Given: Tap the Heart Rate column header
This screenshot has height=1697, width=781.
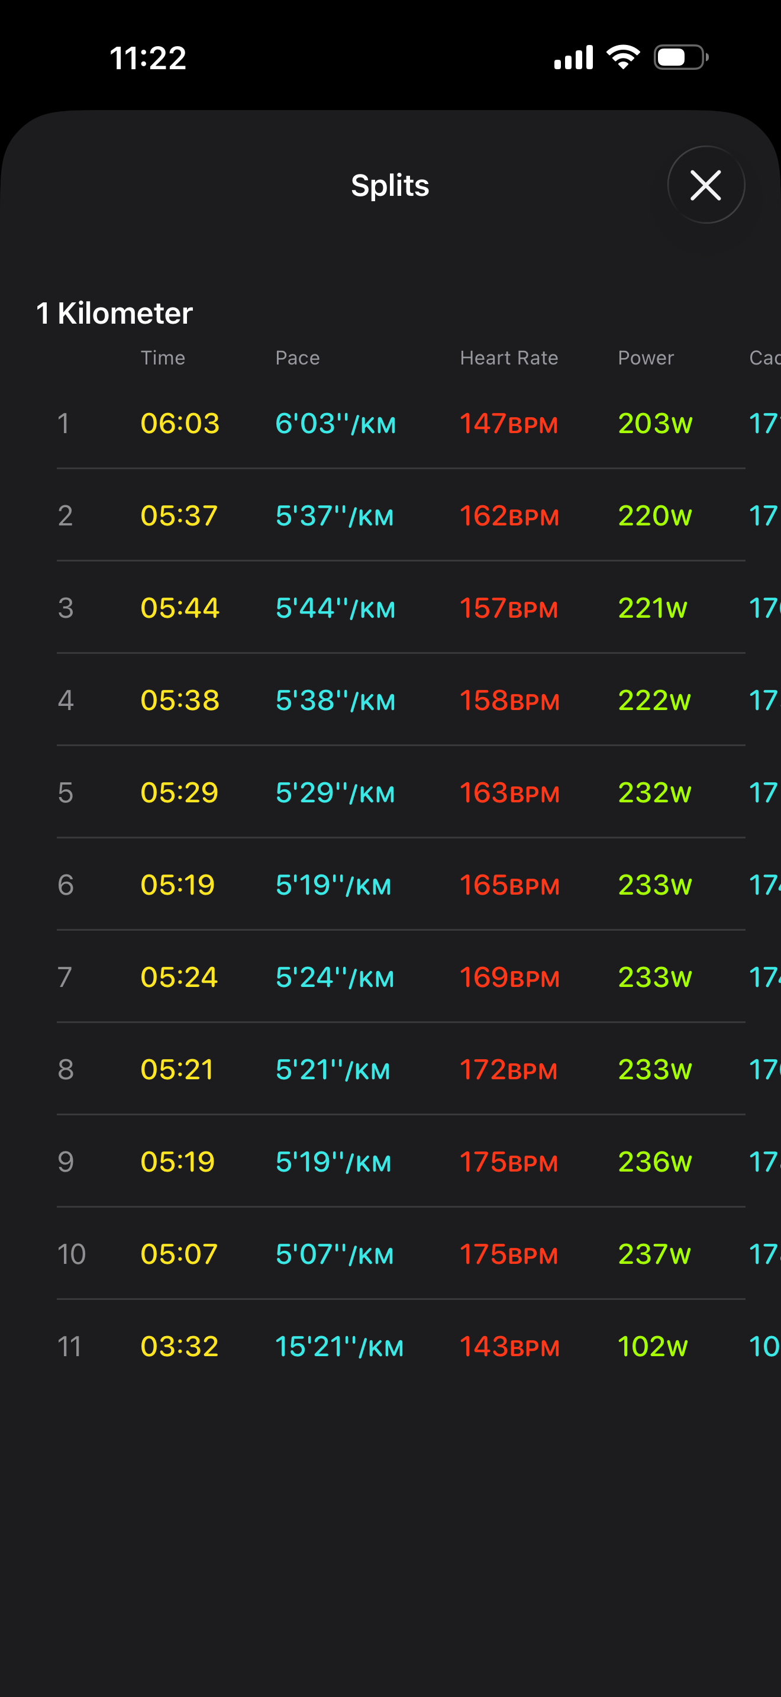Looking at the screenshot, I should (x=509, y=358).
